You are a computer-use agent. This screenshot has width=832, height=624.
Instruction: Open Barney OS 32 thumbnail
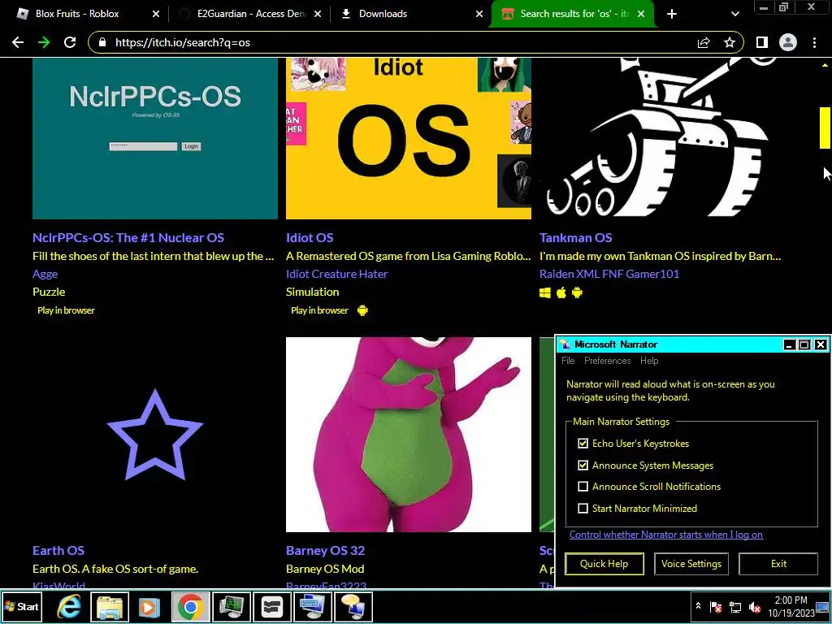[409, 434]
